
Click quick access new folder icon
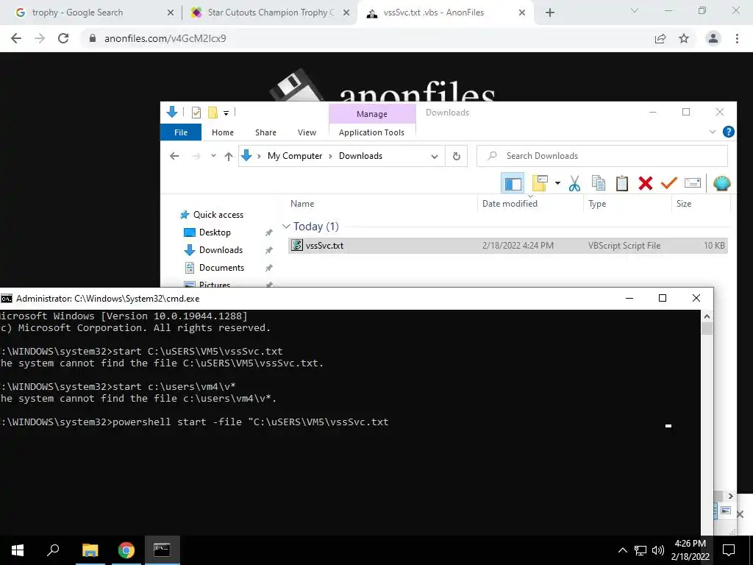pyautogui.click(x=213, y=113)
